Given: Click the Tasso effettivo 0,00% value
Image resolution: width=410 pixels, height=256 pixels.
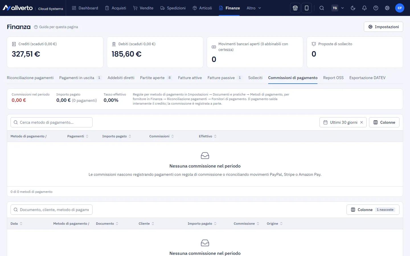Looking at the screenshot, I should (x=111, y=100).
